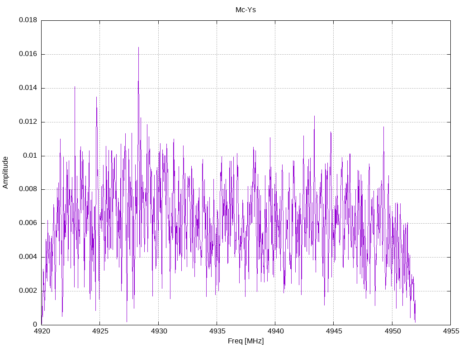The width and height of the screenshot is (463, 347).
Task: Click the 4945 x-axis tick label
Action: pyautogui.click(x=334, y=331)
